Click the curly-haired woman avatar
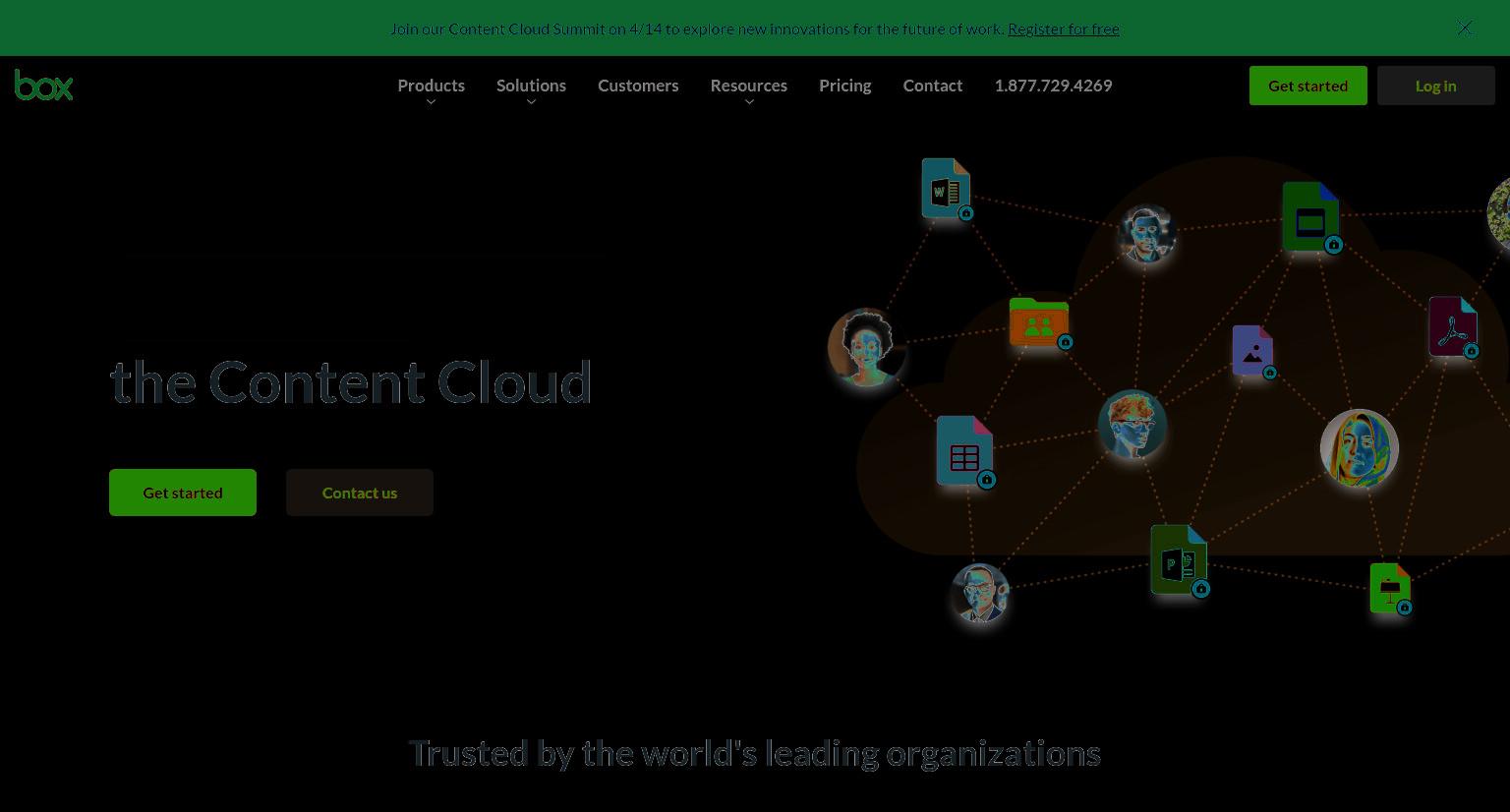 (x=866, y=347)
